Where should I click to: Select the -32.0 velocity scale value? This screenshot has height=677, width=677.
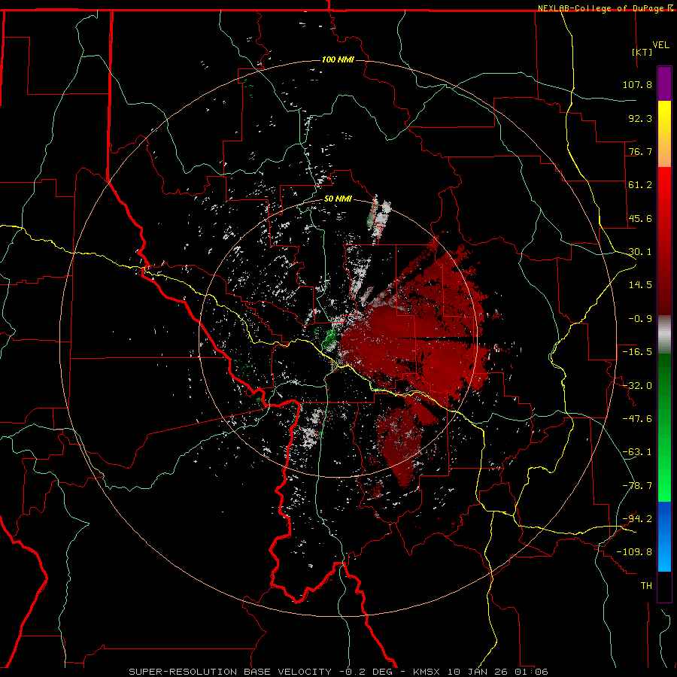pyautogui.click(x=637, y=386)
